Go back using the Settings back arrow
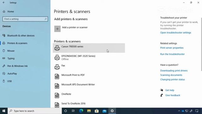 pyautogui.click(x=4, y=3)
